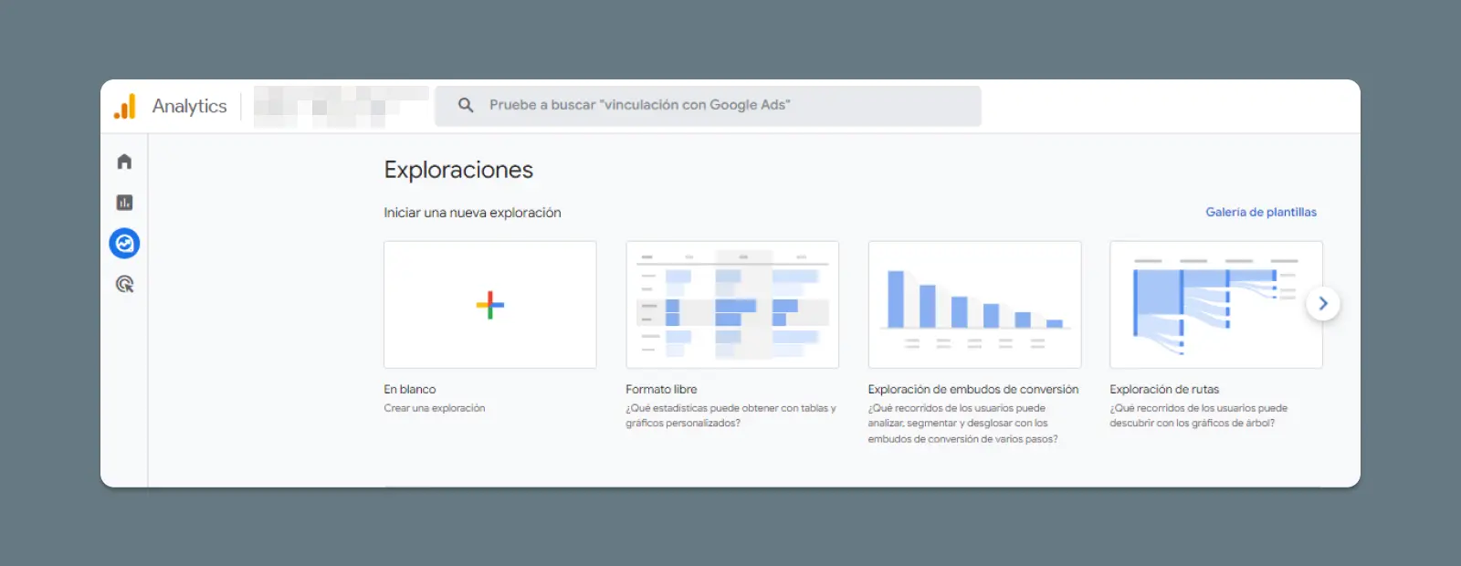1461x566 pixels.
Task: Show more templates with the right chevron
Action: [1322, 304]
